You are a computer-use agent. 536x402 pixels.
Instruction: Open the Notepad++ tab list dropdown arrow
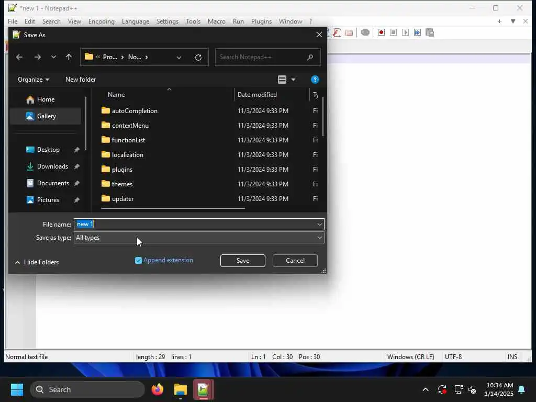click(x=513, y=21)
